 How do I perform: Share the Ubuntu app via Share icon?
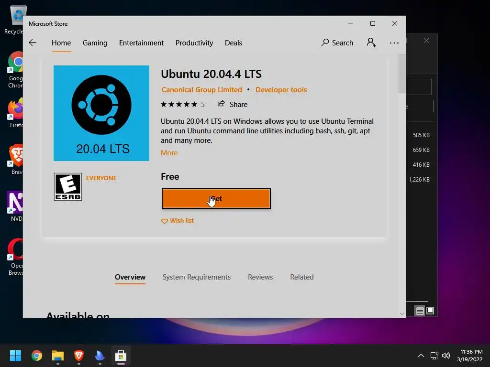[x=233, y=104]
